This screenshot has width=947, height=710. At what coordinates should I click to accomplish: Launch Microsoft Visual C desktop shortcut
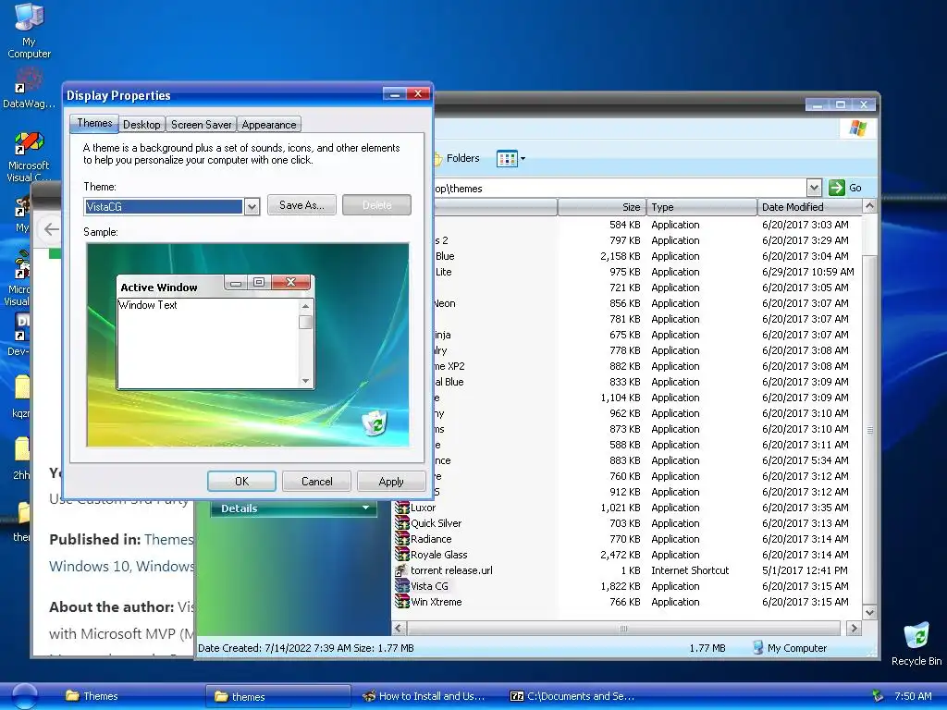pos(29,157)
